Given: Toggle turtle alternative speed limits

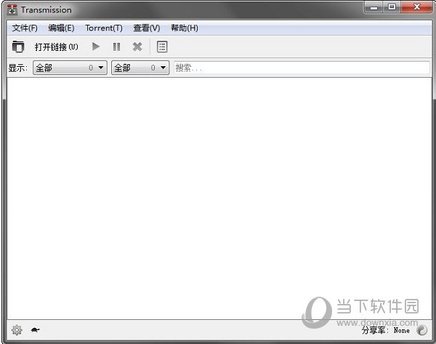Looking at the screenshot, I should [x=36, y=330].
